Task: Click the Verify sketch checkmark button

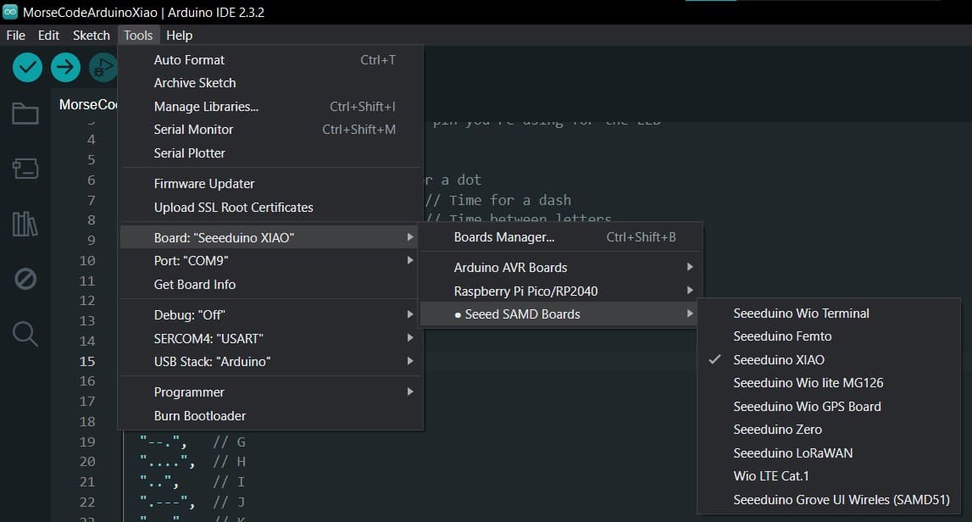Action: pos(27,67)
